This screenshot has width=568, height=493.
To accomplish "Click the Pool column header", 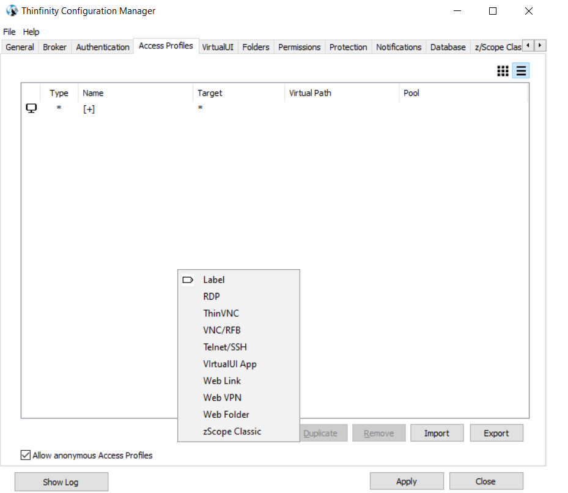I will click(463, 93).
